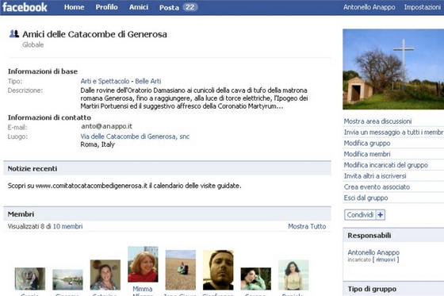The width and height of the screenshot is (444, 296).
Task: Open member photo of river landscape
Action: click(67, 279)
